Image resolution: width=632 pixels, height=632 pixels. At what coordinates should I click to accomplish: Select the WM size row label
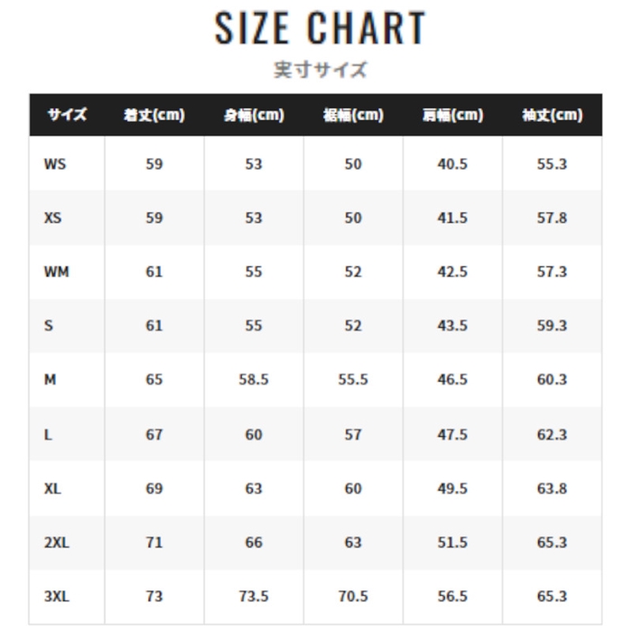pos(56,272)
